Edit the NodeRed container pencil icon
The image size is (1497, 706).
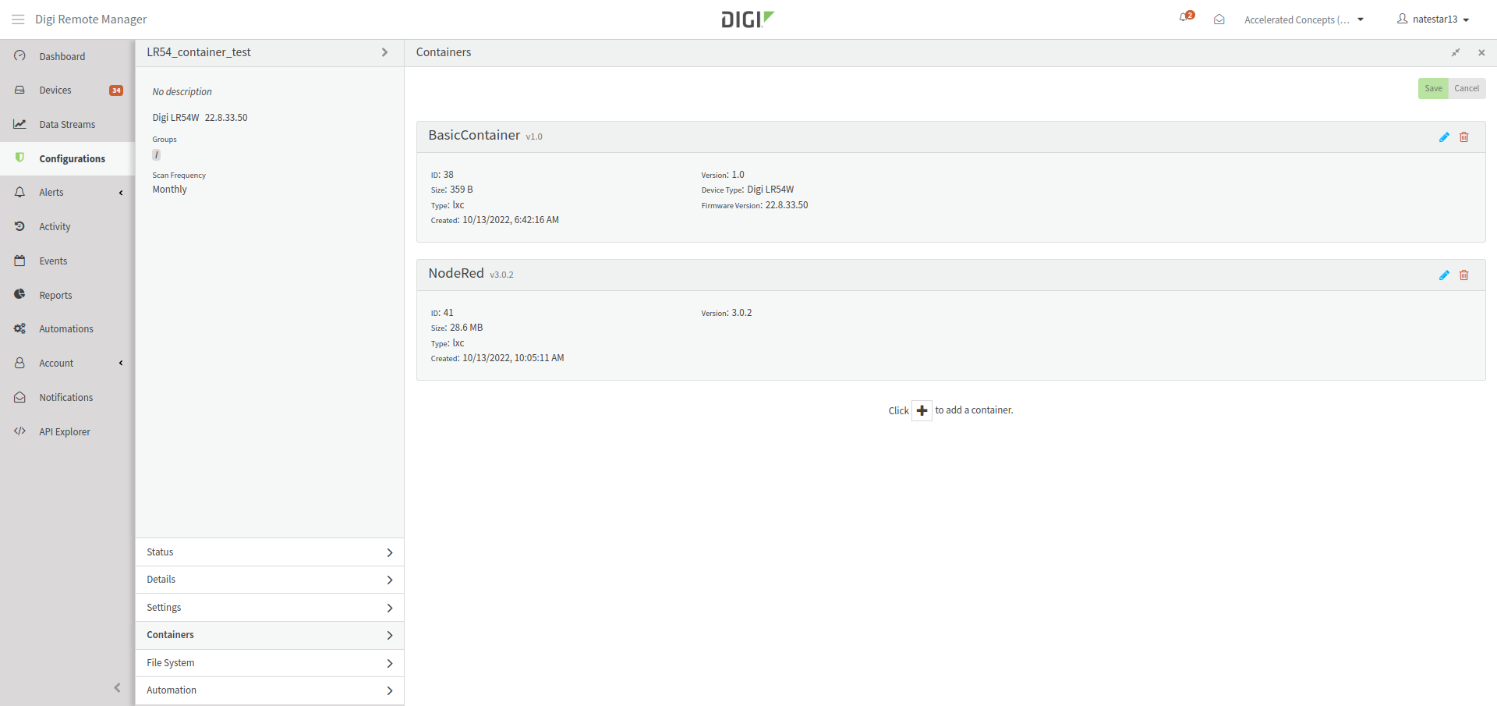pyautogui.click(x=1444, y=275)
